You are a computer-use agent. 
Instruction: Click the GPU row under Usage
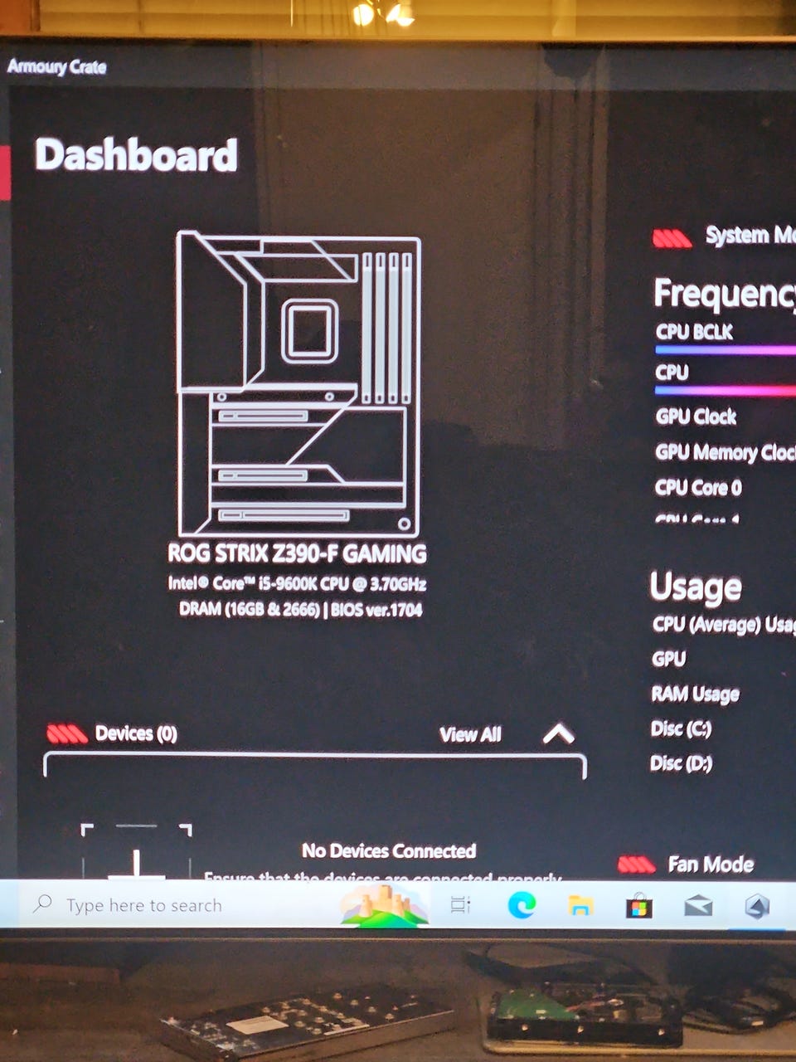pyautogui.click(x=668, y=659)
